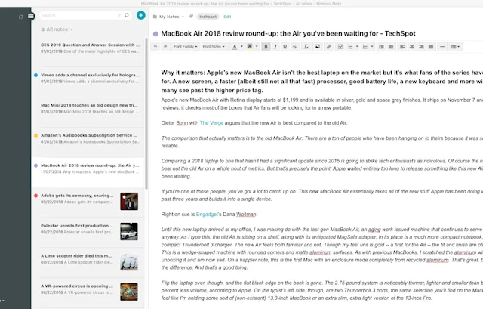Toggle italic formatting
Screen dimensions: 483x309
point(275,47)
